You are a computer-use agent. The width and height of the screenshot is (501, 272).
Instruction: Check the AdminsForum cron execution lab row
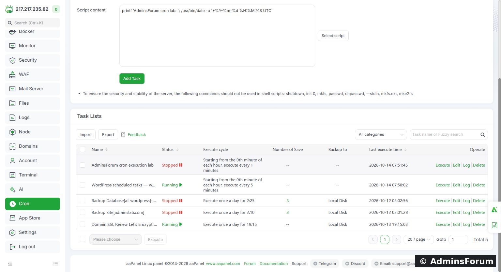(x=83, y=165)
